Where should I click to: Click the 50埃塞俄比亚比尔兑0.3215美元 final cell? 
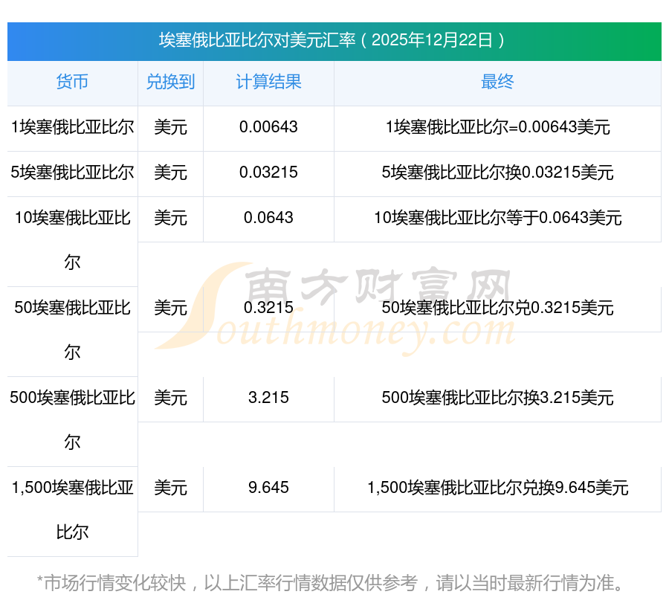[x=497, y=309]
